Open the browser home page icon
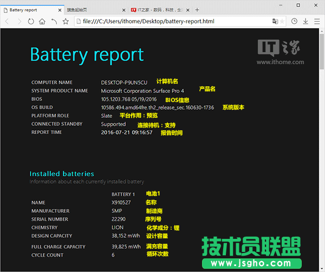Image resolution: width=325 pixels, height=272 pixels. [x=42, y=21]
